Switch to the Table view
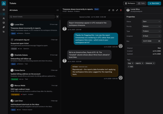Viewport: 163px width, 114px height. [142, 3]
